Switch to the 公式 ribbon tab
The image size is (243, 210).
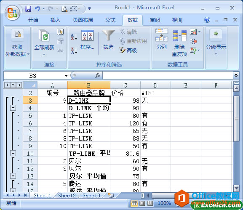click(x=110, y=20)
